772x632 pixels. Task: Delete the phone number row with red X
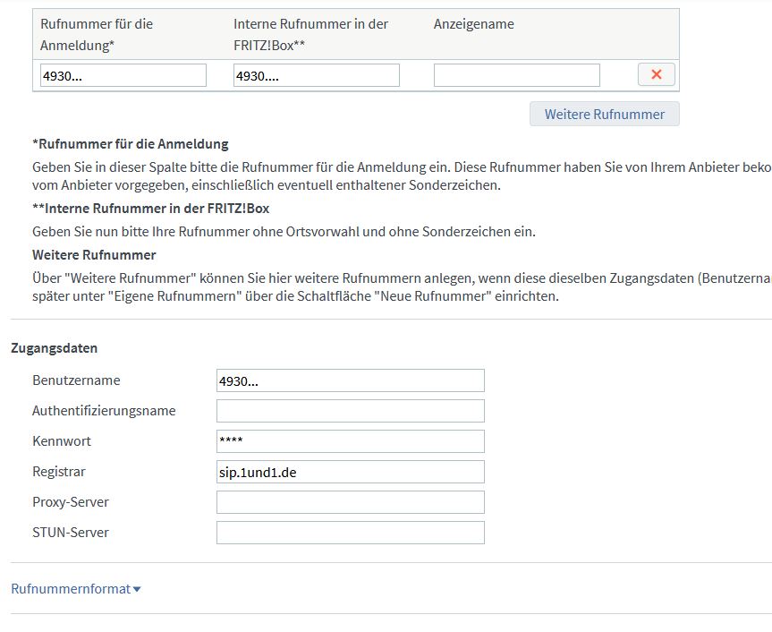tap(656, 74)
